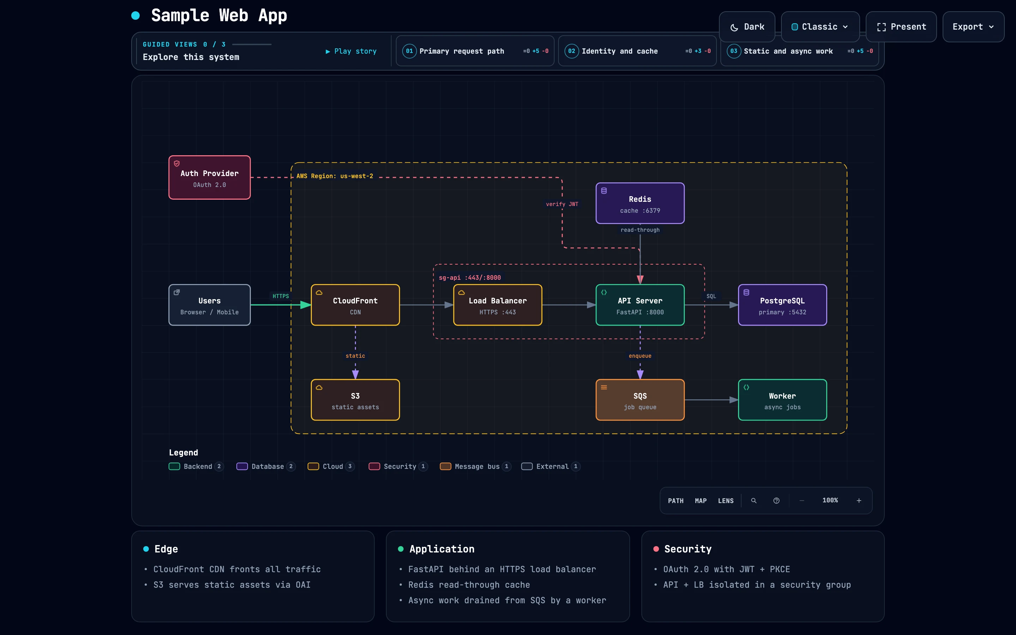The width and height of the screenshot is (1016, 635).
Task: Zoom in using the plus icon
Action: coord(859,501)
